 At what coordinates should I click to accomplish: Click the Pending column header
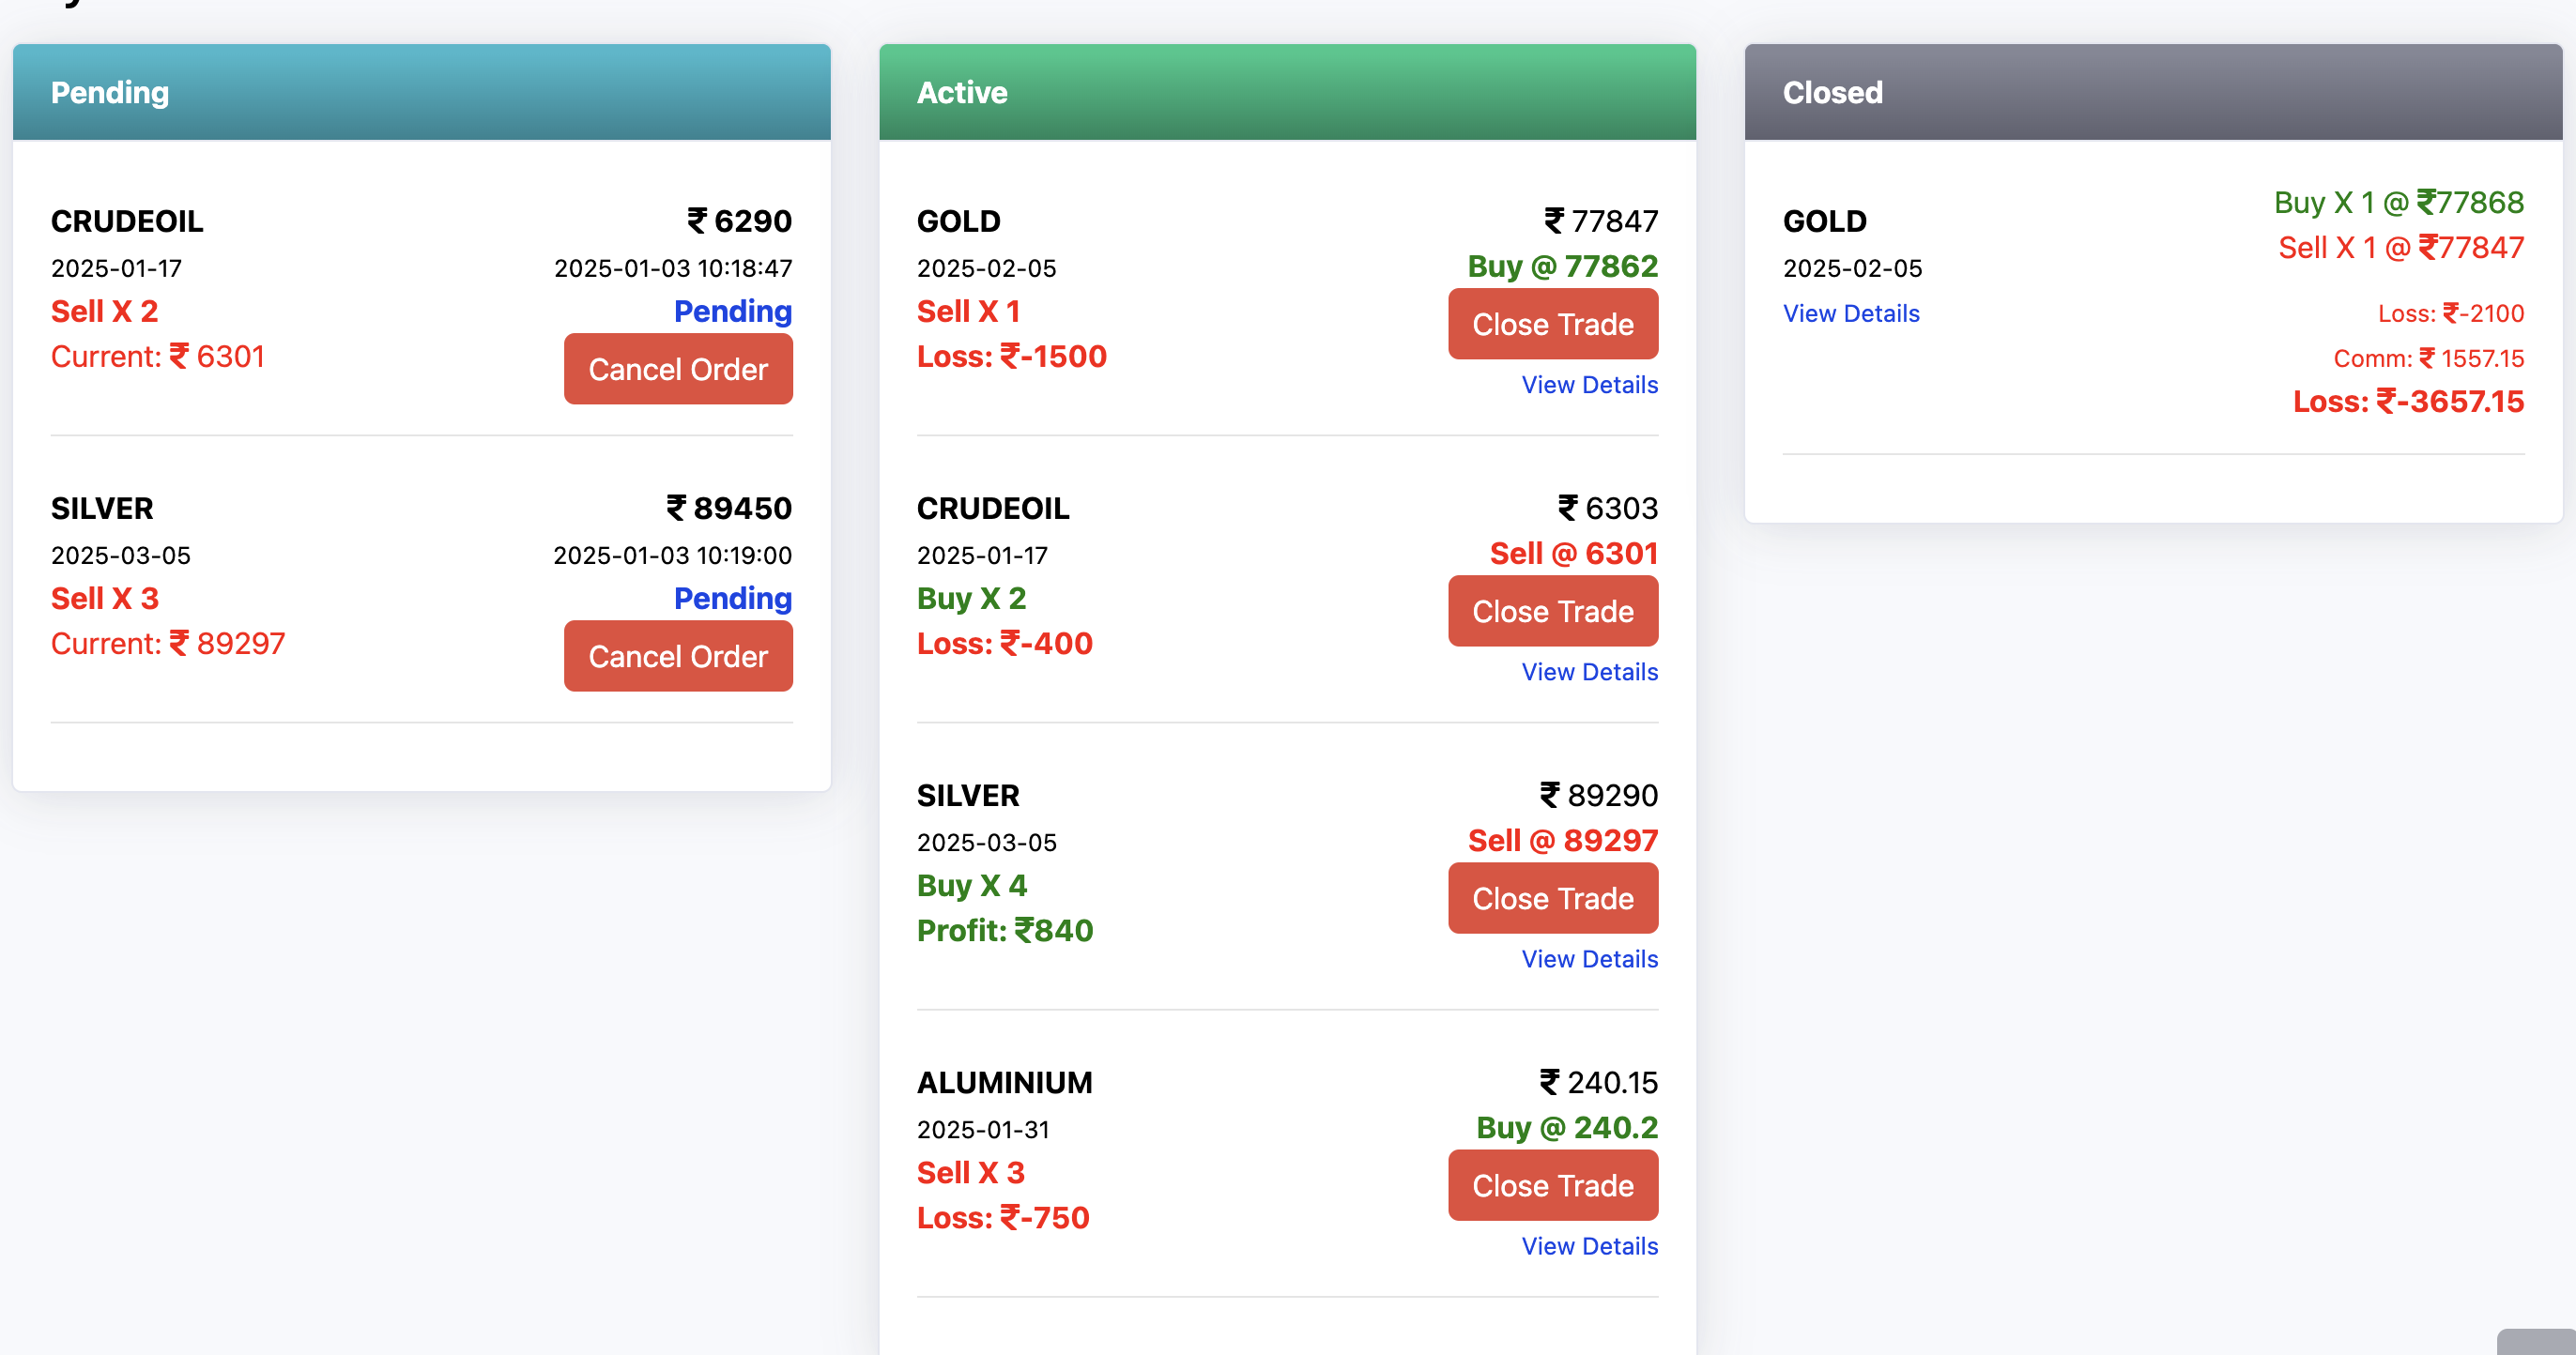tap(110, 93)
